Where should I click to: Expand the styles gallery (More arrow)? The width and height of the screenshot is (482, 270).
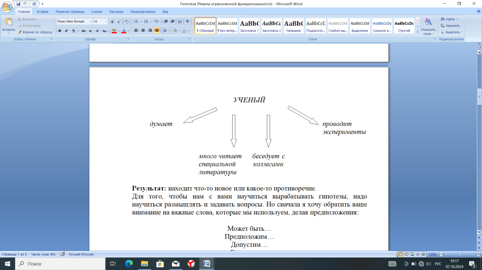point(418,31)
